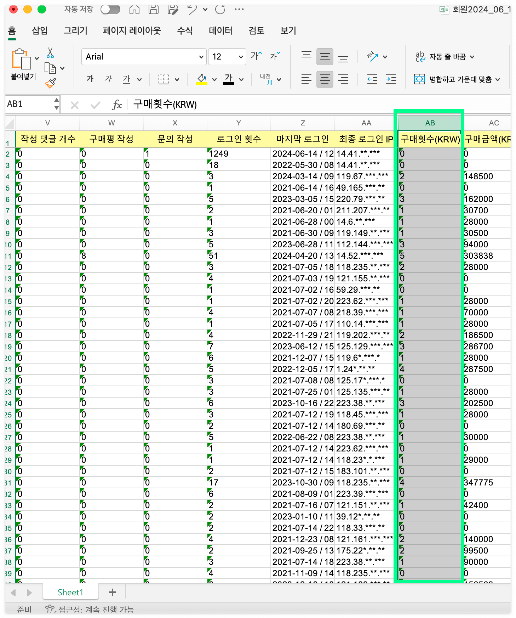Click the decrease indent icon
The height and width of the screenshot is (618, 516).
372,79
